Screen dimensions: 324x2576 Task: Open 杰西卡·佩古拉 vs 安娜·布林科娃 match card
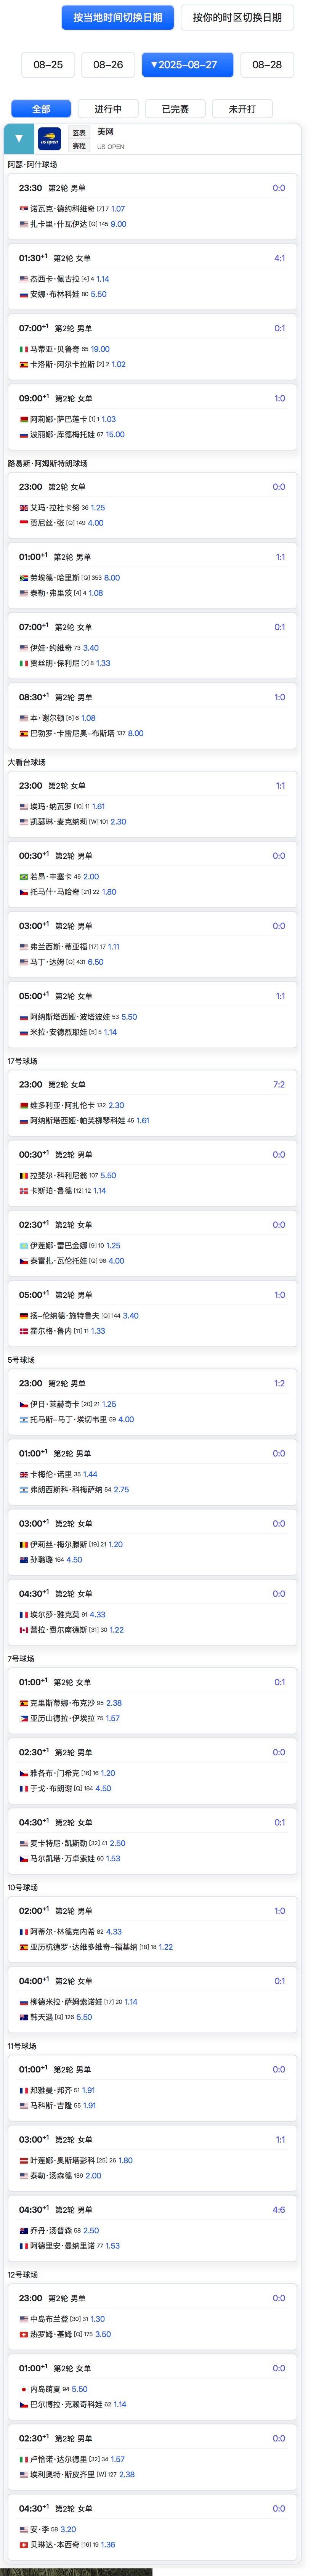coord(152,275)
